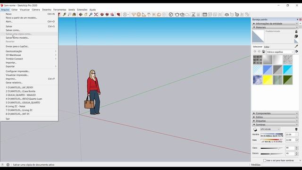Screen dimensions: 302x170
Task: Open the date calendar picker
Action: pos(297,140)
